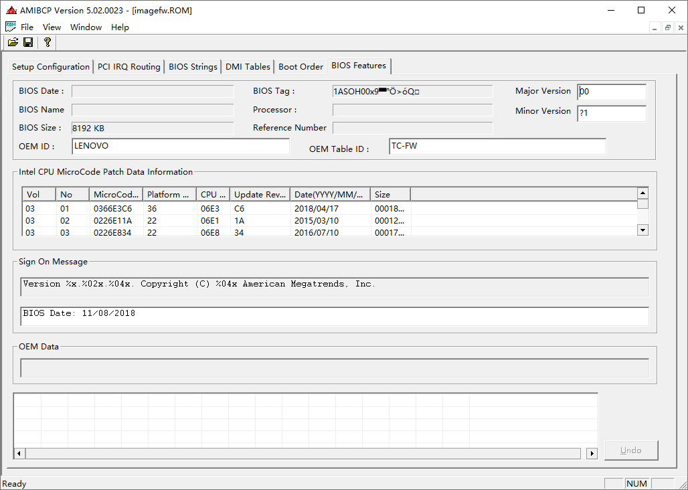Screen dimensions: 688x490
Task: Click microcode list scroll up arrow
Action: click(642, 193)
